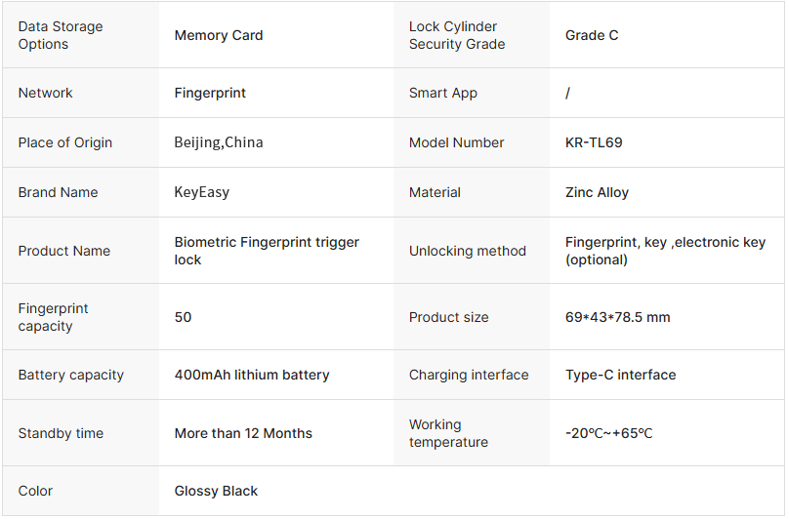Viewport: 789px width, 519px height.
Task: Select the Grade C value
Action: pyautogui.click(x=592, y=35)
